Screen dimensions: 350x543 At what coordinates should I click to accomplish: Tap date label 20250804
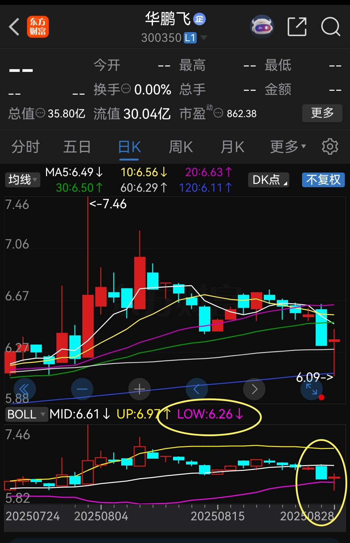click(101, 516)
